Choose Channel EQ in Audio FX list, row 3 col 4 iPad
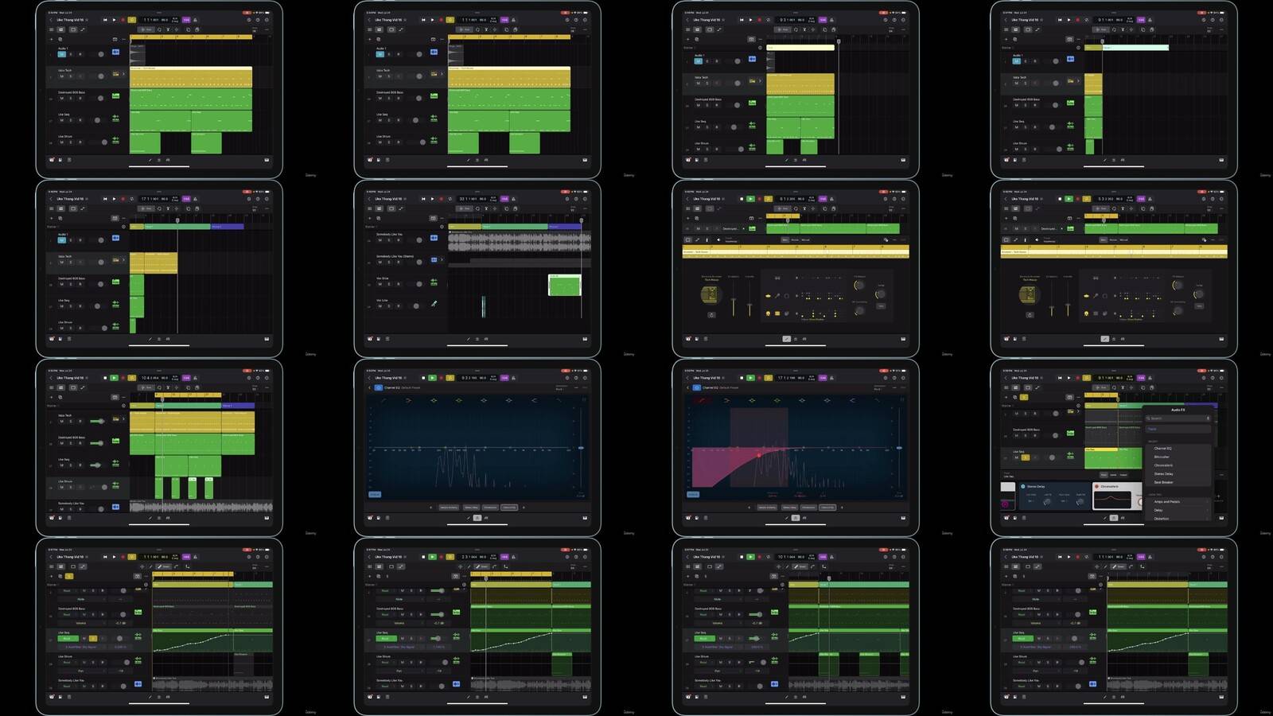Viewport: 1273px width, 716px height. coord(1162,448)
